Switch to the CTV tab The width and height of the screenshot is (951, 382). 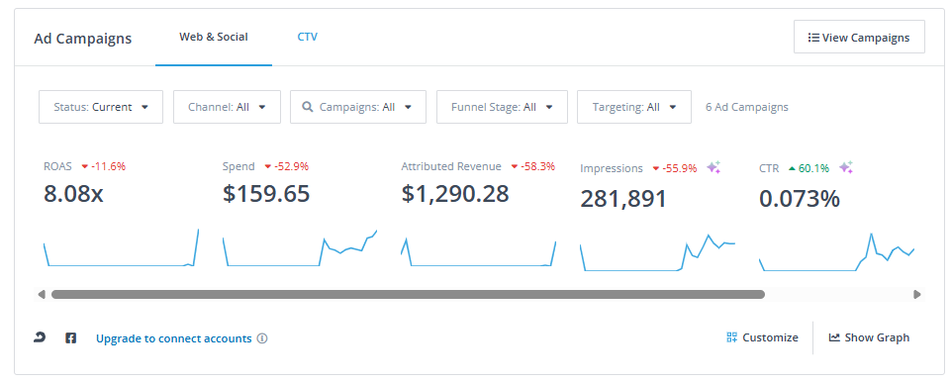click(307, 37)
